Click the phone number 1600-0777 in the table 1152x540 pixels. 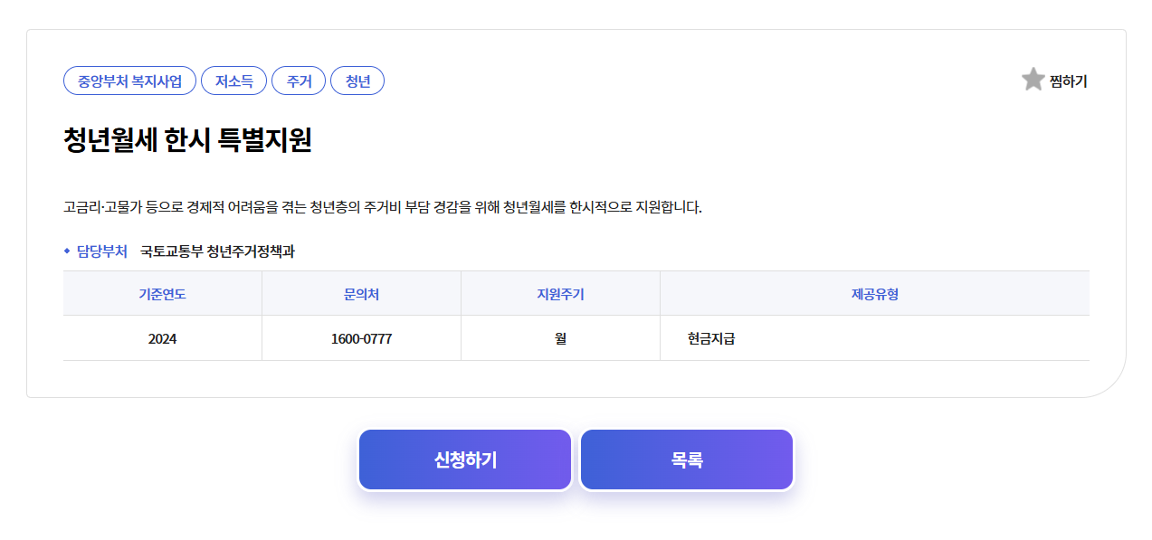tap(361, 337)
